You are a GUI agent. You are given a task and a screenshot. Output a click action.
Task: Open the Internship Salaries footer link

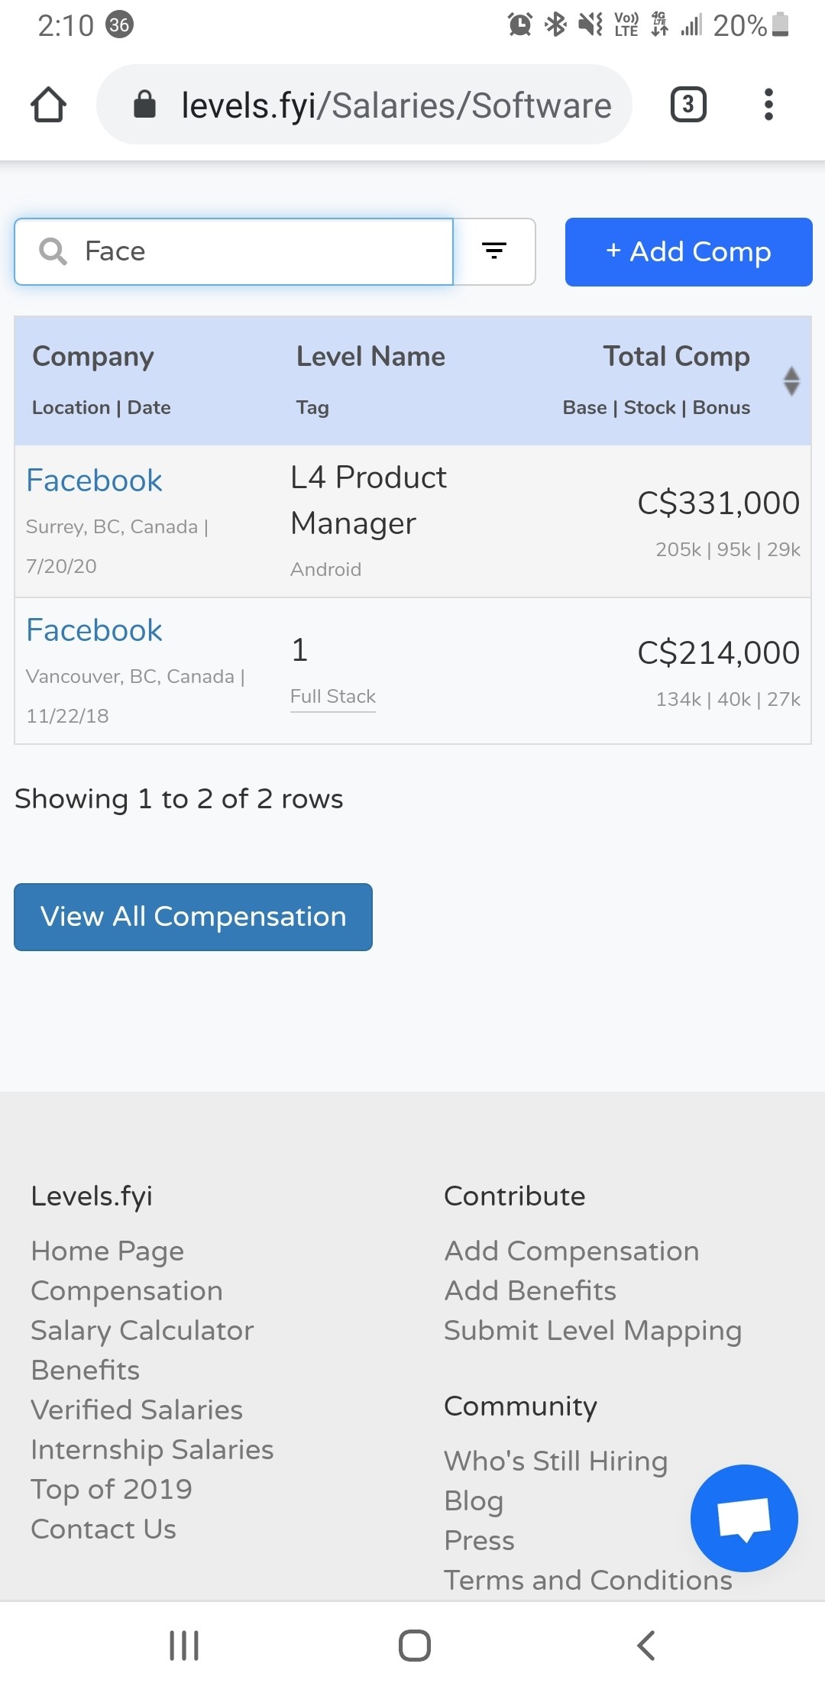pos(152,1450)
